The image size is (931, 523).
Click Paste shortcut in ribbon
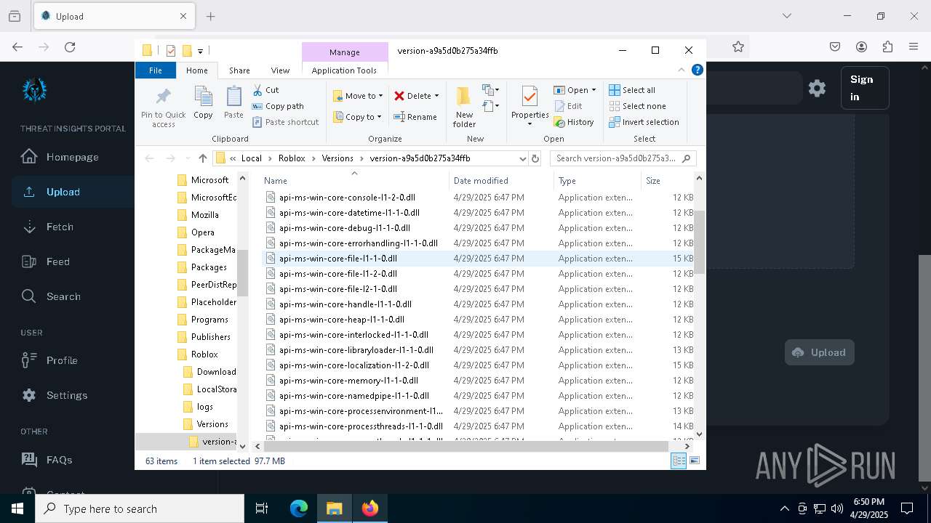coord(285,122)
